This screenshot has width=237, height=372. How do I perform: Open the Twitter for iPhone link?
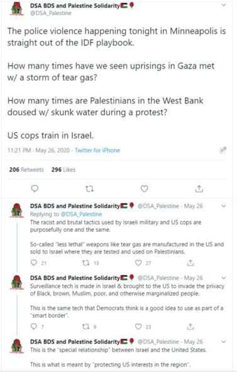(97, 151)
